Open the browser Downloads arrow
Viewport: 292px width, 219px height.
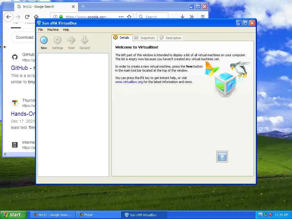point(182,17)
